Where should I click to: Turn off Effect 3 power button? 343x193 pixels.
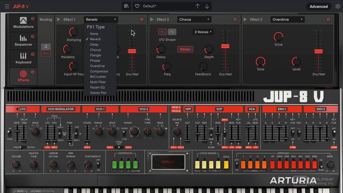328,19
